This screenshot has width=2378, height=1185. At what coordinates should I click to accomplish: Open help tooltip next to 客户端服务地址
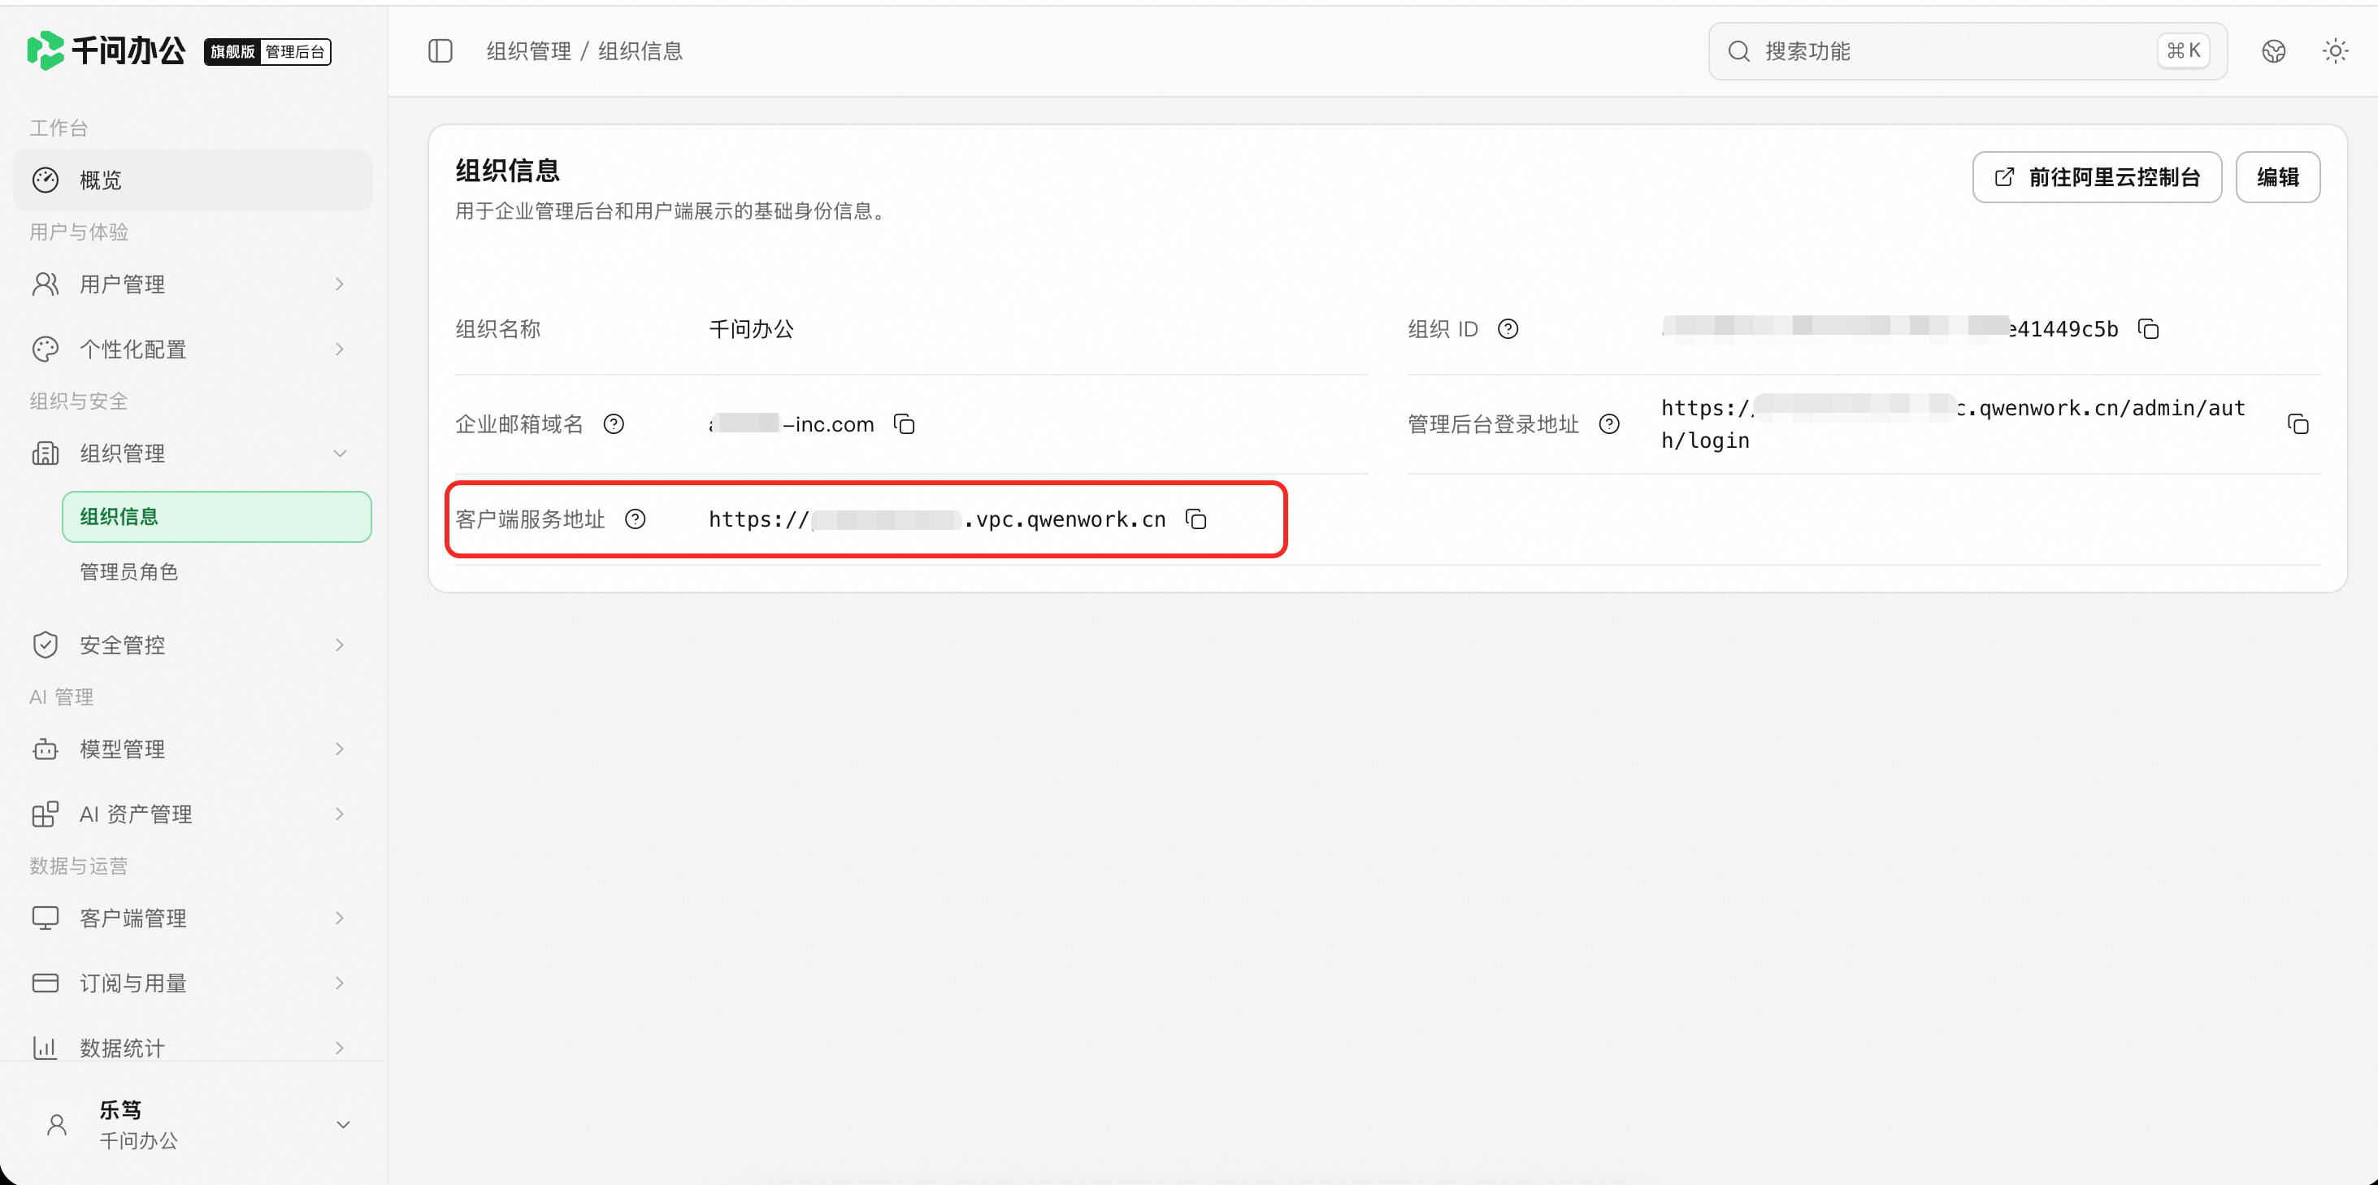(x=635, y=519)
